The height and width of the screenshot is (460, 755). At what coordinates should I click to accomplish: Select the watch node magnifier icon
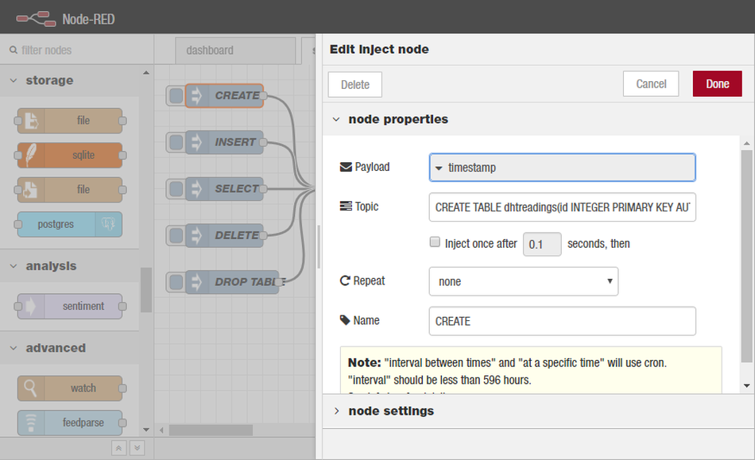point(32,388)
